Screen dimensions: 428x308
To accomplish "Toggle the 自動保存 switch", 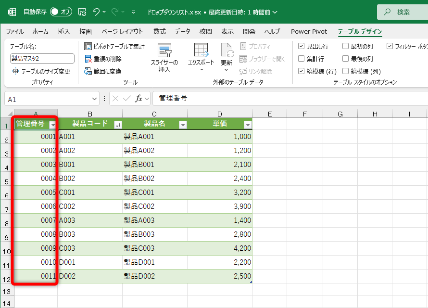I will (x=61, y=12).
